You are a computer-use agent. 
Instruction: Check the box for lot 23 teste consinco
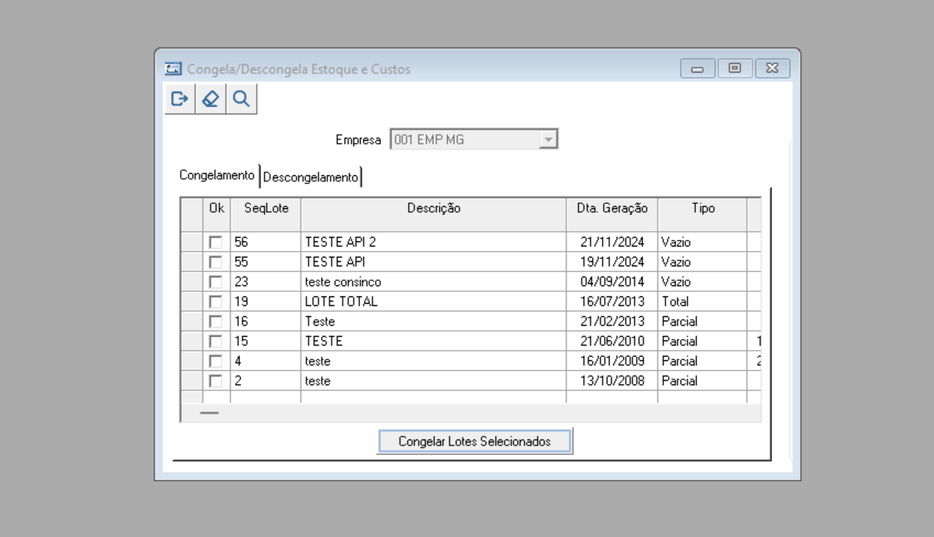[x=215, y=282]
